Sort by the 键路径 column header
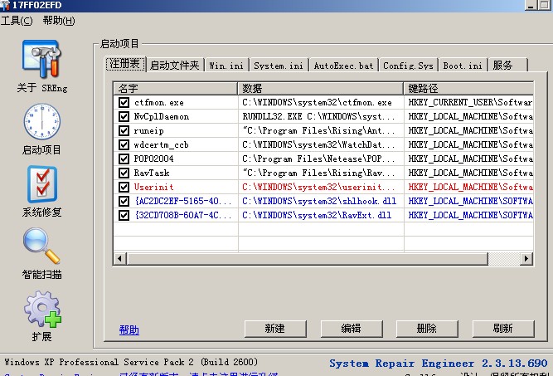The height and width of the screenshot is (376, 553). click(x=468, y=88)
